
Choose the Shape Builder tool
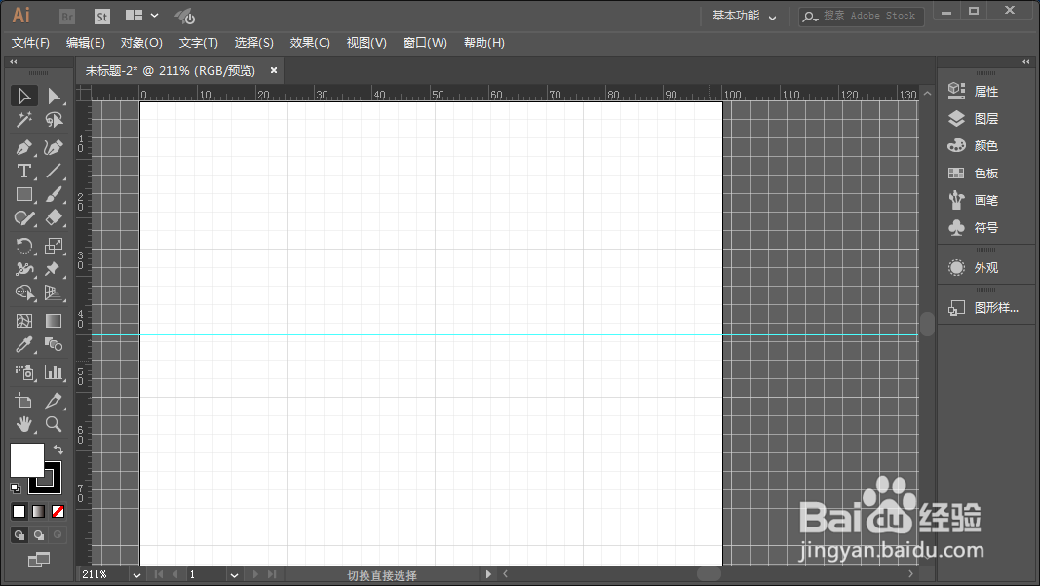pos(24,293)
